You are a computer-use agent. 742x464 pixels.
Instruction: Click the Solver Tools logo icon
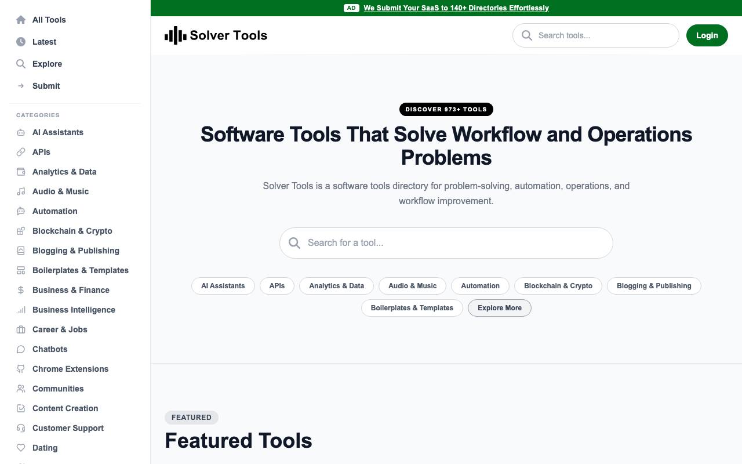point(176,35)
